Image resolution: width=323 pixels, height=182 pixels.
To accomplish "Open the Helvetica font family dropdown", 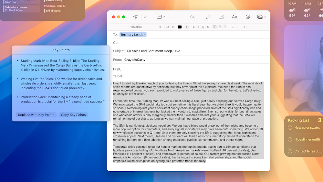I will (145, 27).
